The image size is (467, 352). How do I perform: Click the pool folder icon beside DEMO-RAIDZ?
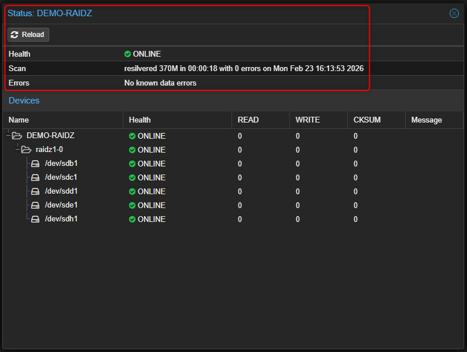click(16, 135)
